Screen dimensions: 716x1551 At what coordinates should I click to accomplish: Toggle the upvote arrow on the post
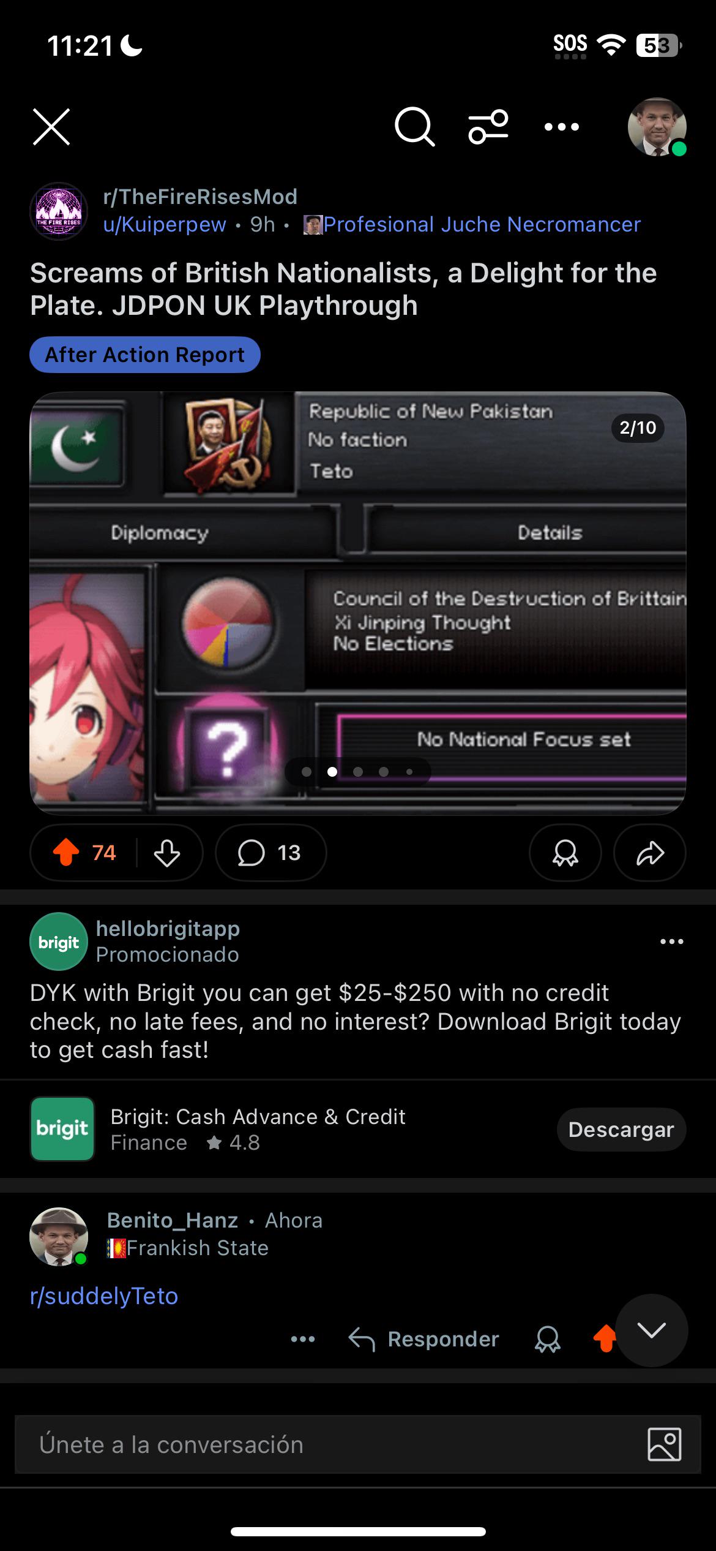pos(66,852)
